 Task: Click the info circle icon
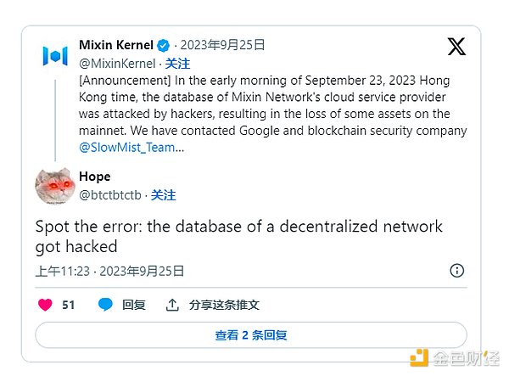coord(456,271)
